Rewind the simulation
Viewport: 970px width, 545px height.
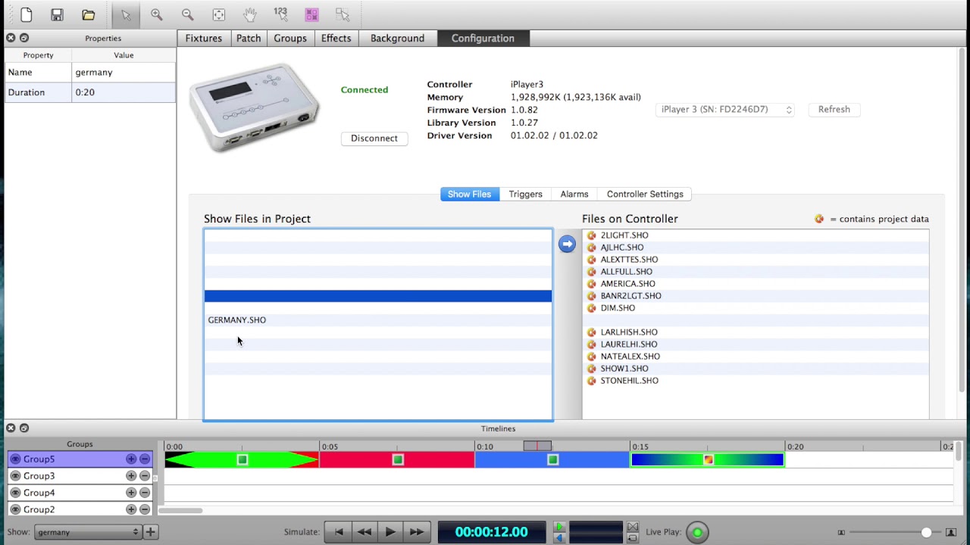tap(365, 532)
